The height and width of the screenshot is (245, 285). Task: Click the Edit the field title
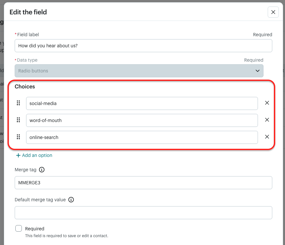click(x=28, y=12)
